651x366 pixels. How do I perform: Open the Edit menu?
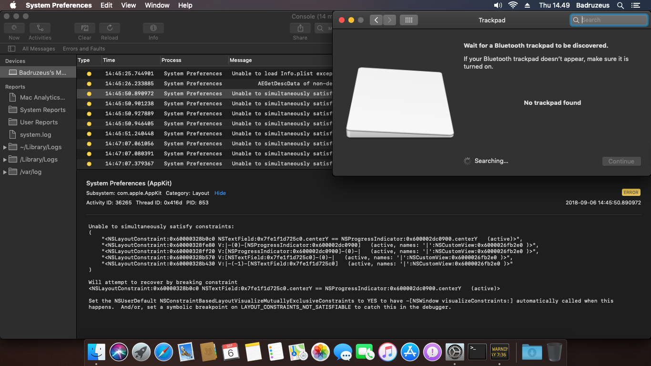point(106,5)
